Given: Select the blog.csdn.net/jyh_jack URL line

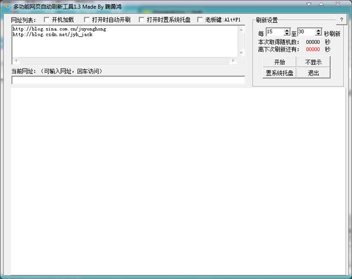Looking at the screenshot, I should pos(53,35).
